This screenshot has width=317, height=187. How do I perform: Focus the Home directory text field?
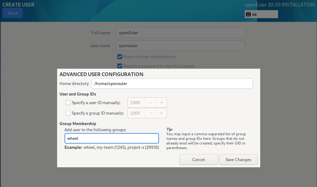click(x=172, y=83)
